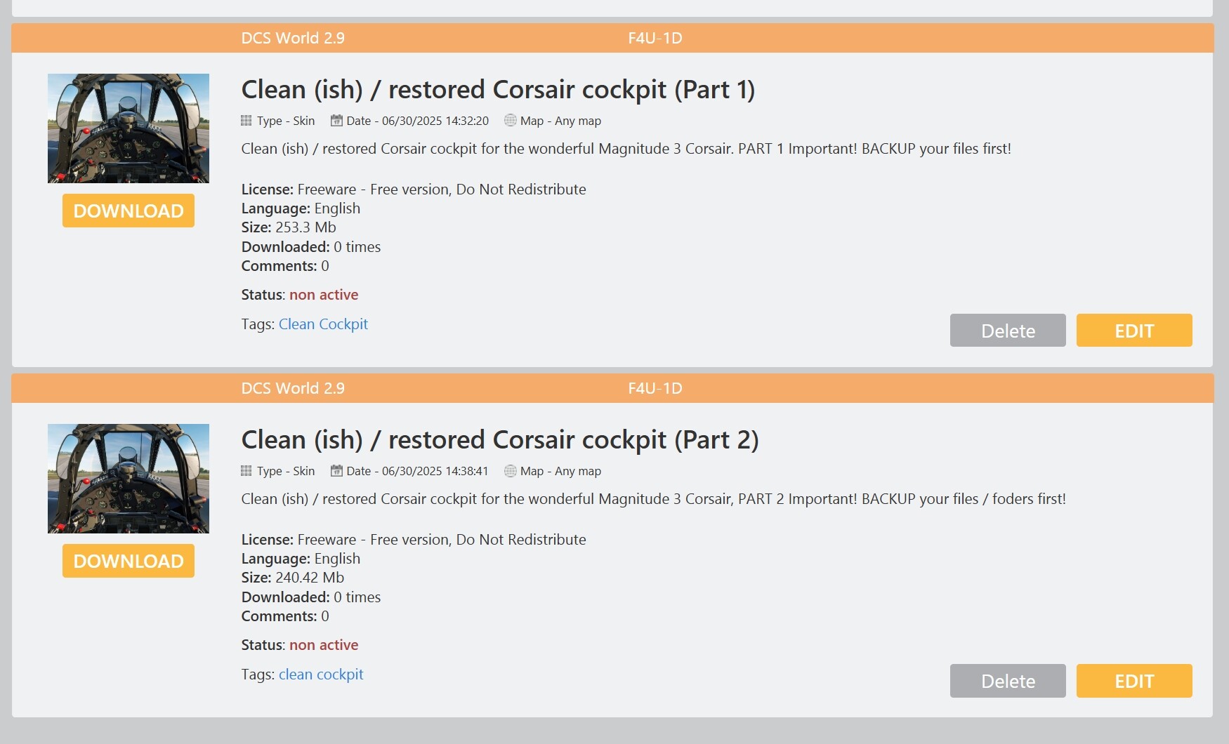Click the globe Map icon for Part 1
Screen dimensions: 1229x744
pyautogui.click(x=511, y=120)
